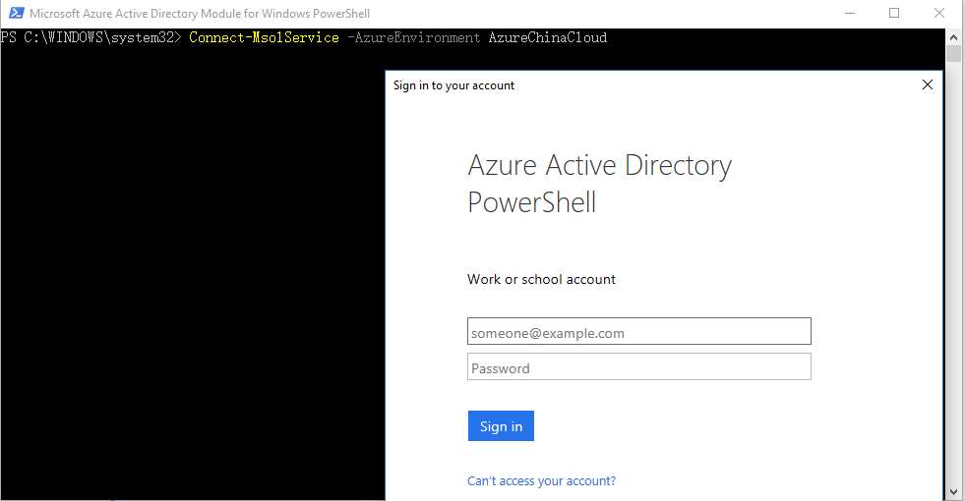Click the scrollbar up arrow

click(953, 36)
